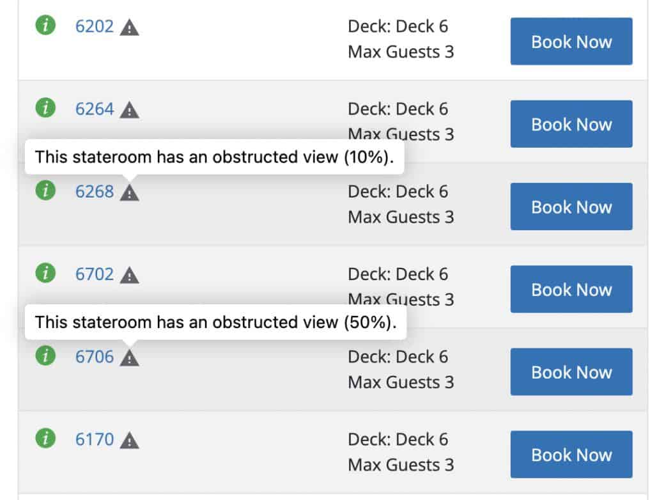Open stateroom 6268 link
Screen dimensions: 666x500
click(x=95, y=191)
